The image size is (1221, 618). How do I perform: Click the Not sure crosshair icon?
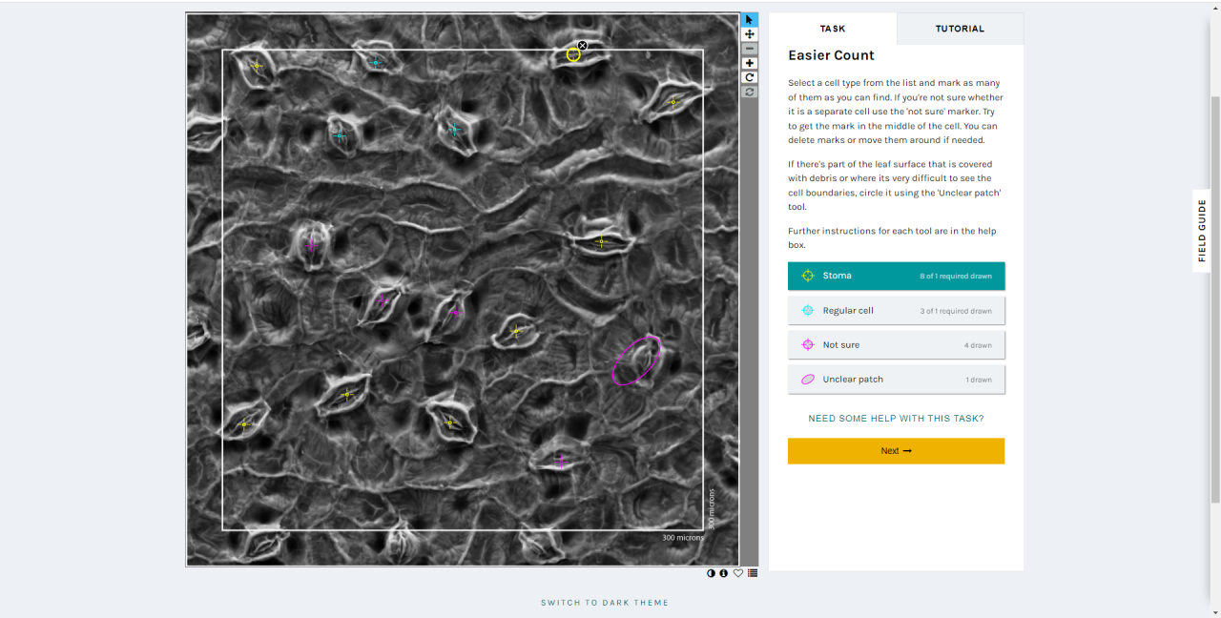(x=808, y=344)
